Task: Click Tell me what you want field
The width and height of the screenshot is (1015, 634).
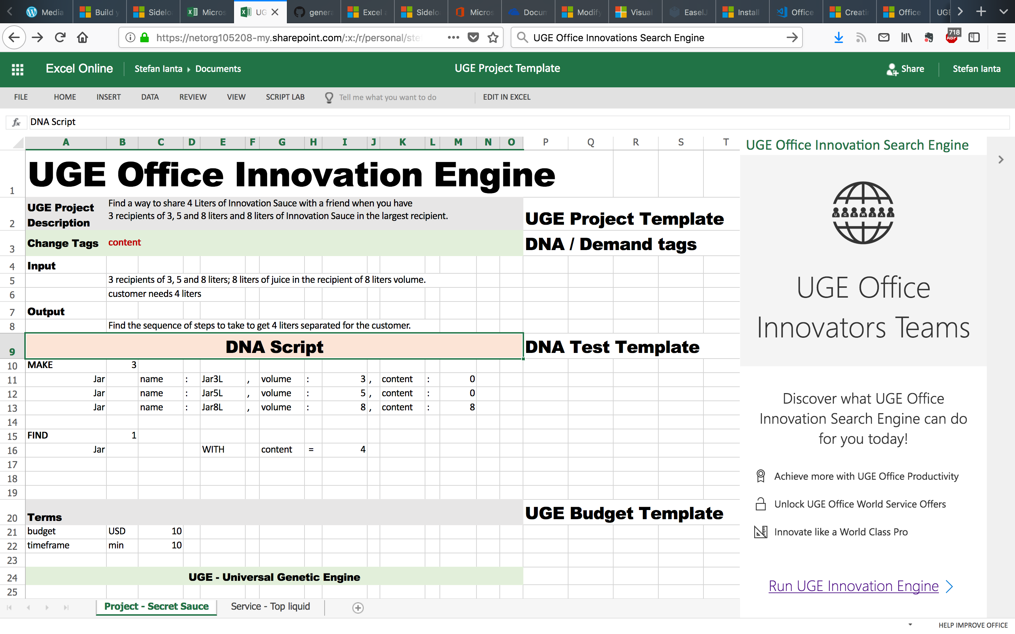Action: click(x=388, y=97)
